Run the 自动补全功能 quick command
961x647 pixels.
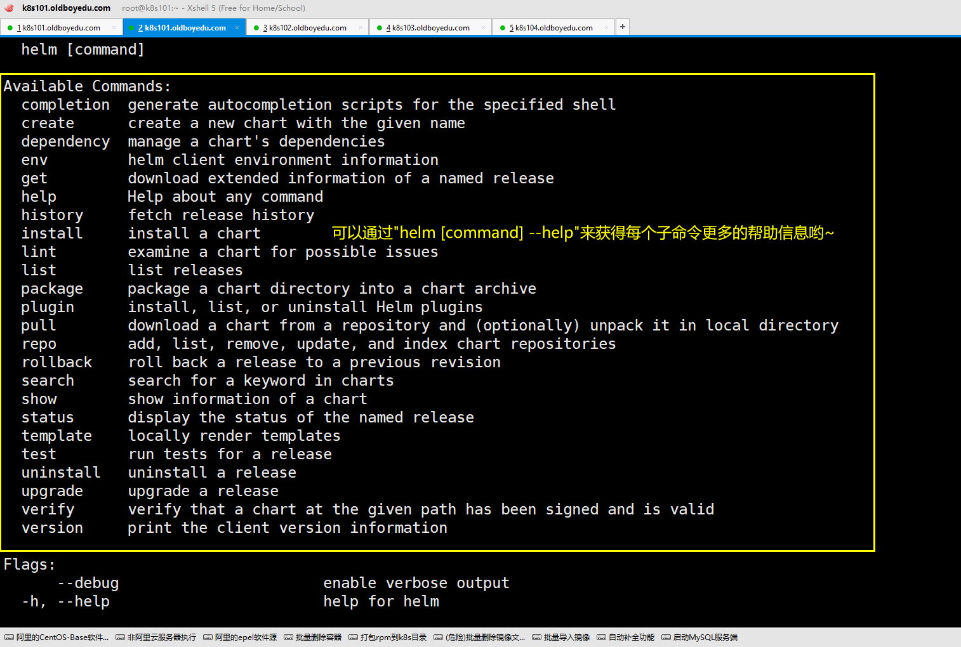pyautogui.click(x=626, y=637)
